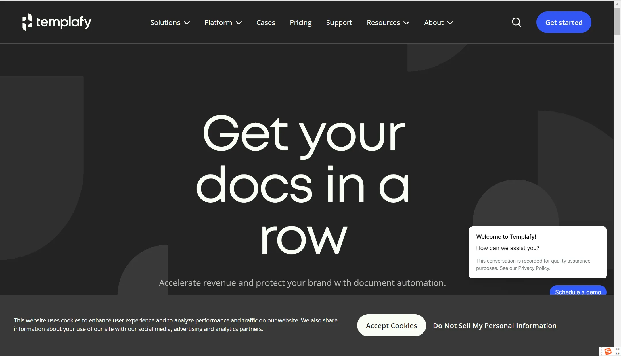This screenshot has height=356, width=621.
Task: Select the Pricing menu item
Action: coord(301,22)
